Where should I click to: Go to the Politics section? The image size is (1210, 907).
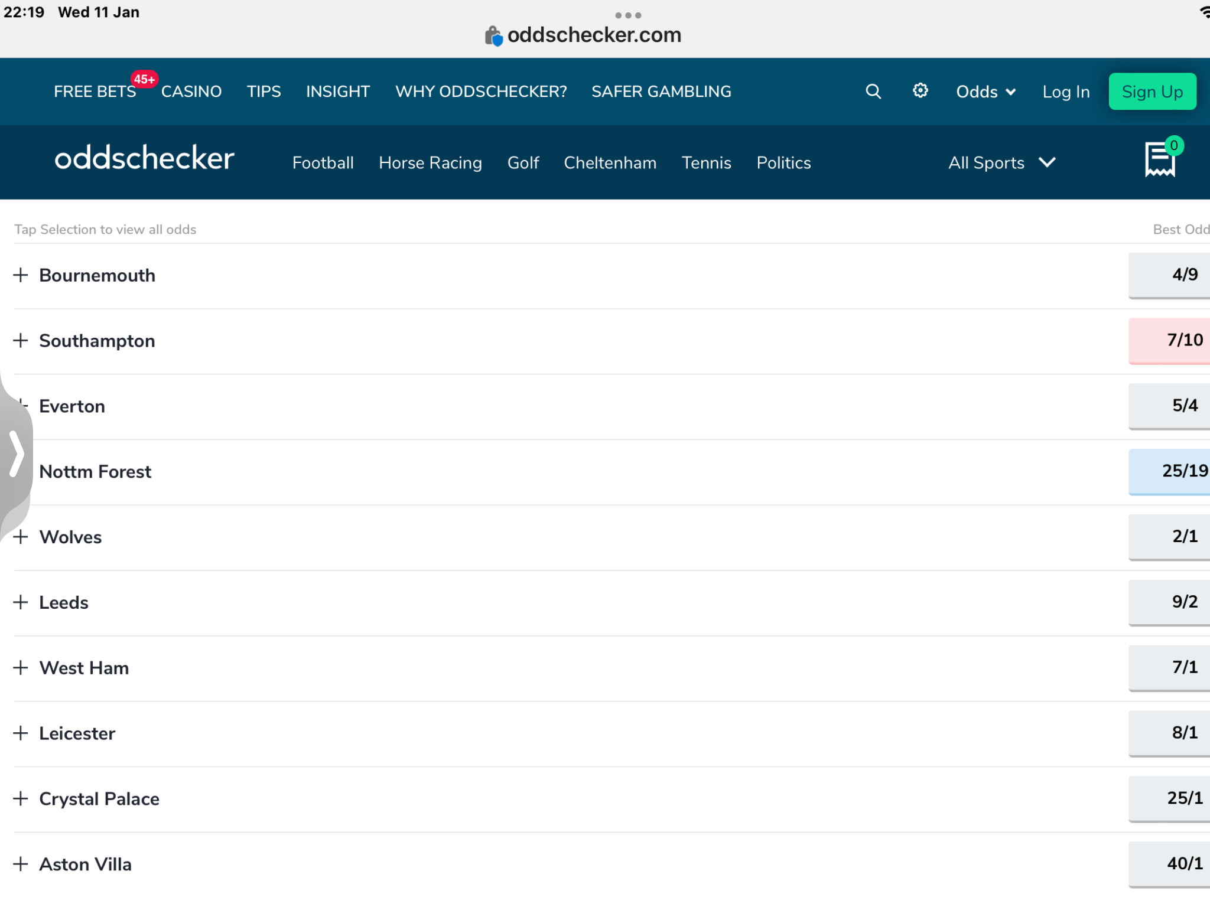point(784,162)
